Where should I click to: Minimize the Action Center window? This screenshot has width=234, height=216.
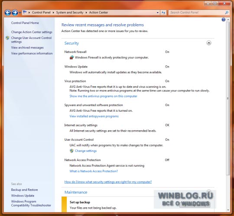click(x=208, y=3)
